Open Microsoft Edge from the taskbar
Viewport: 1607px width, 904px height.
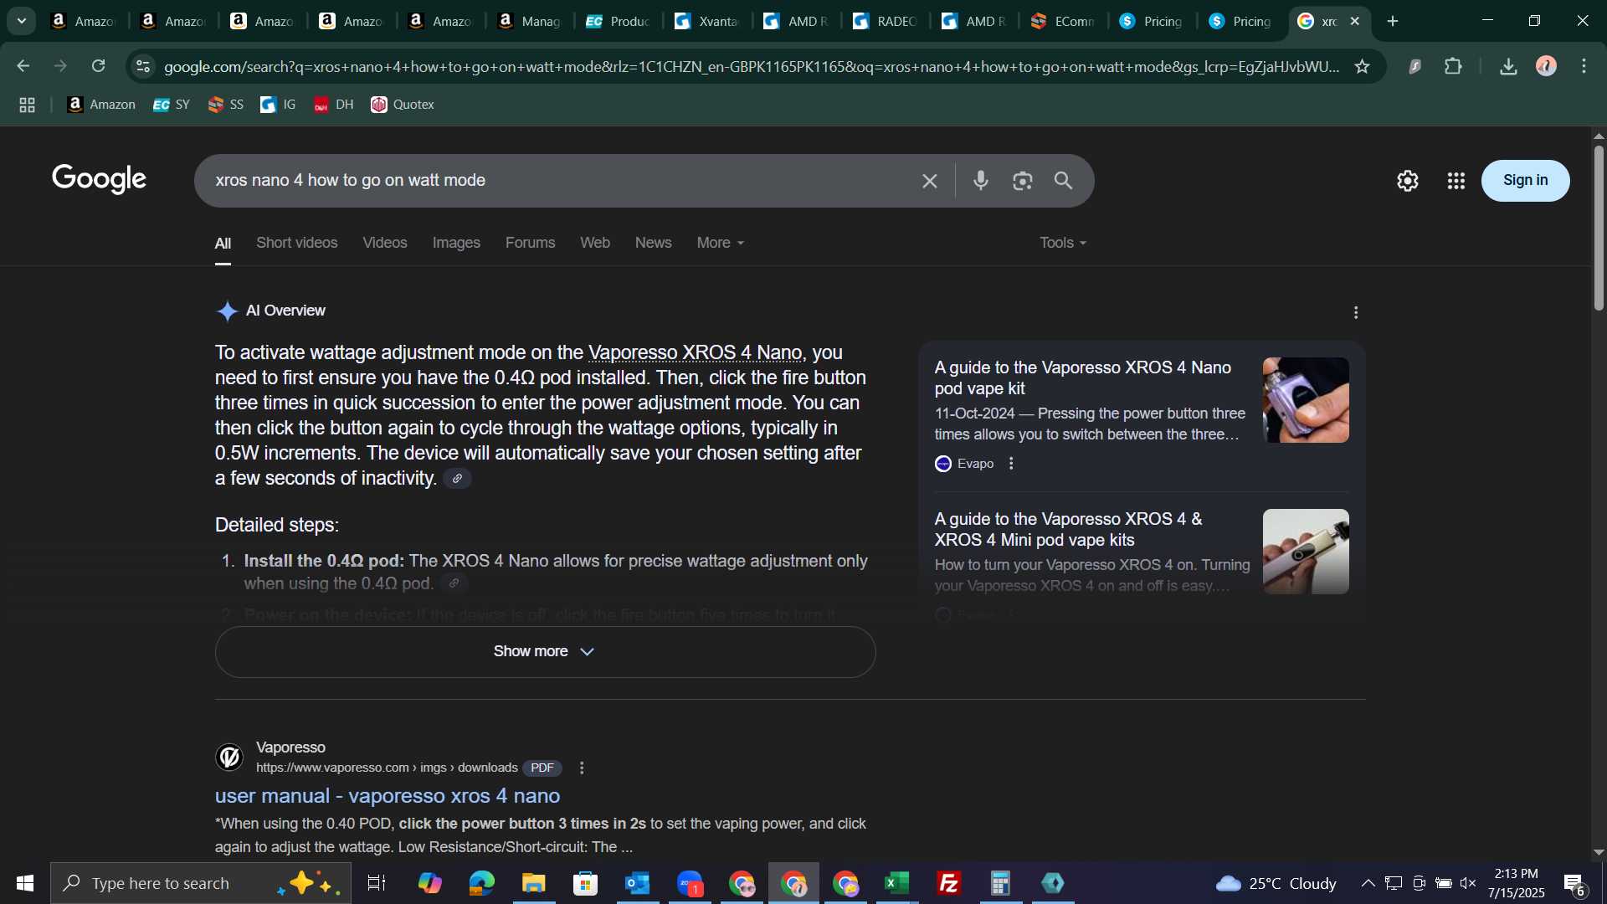(x=481, y=883)
